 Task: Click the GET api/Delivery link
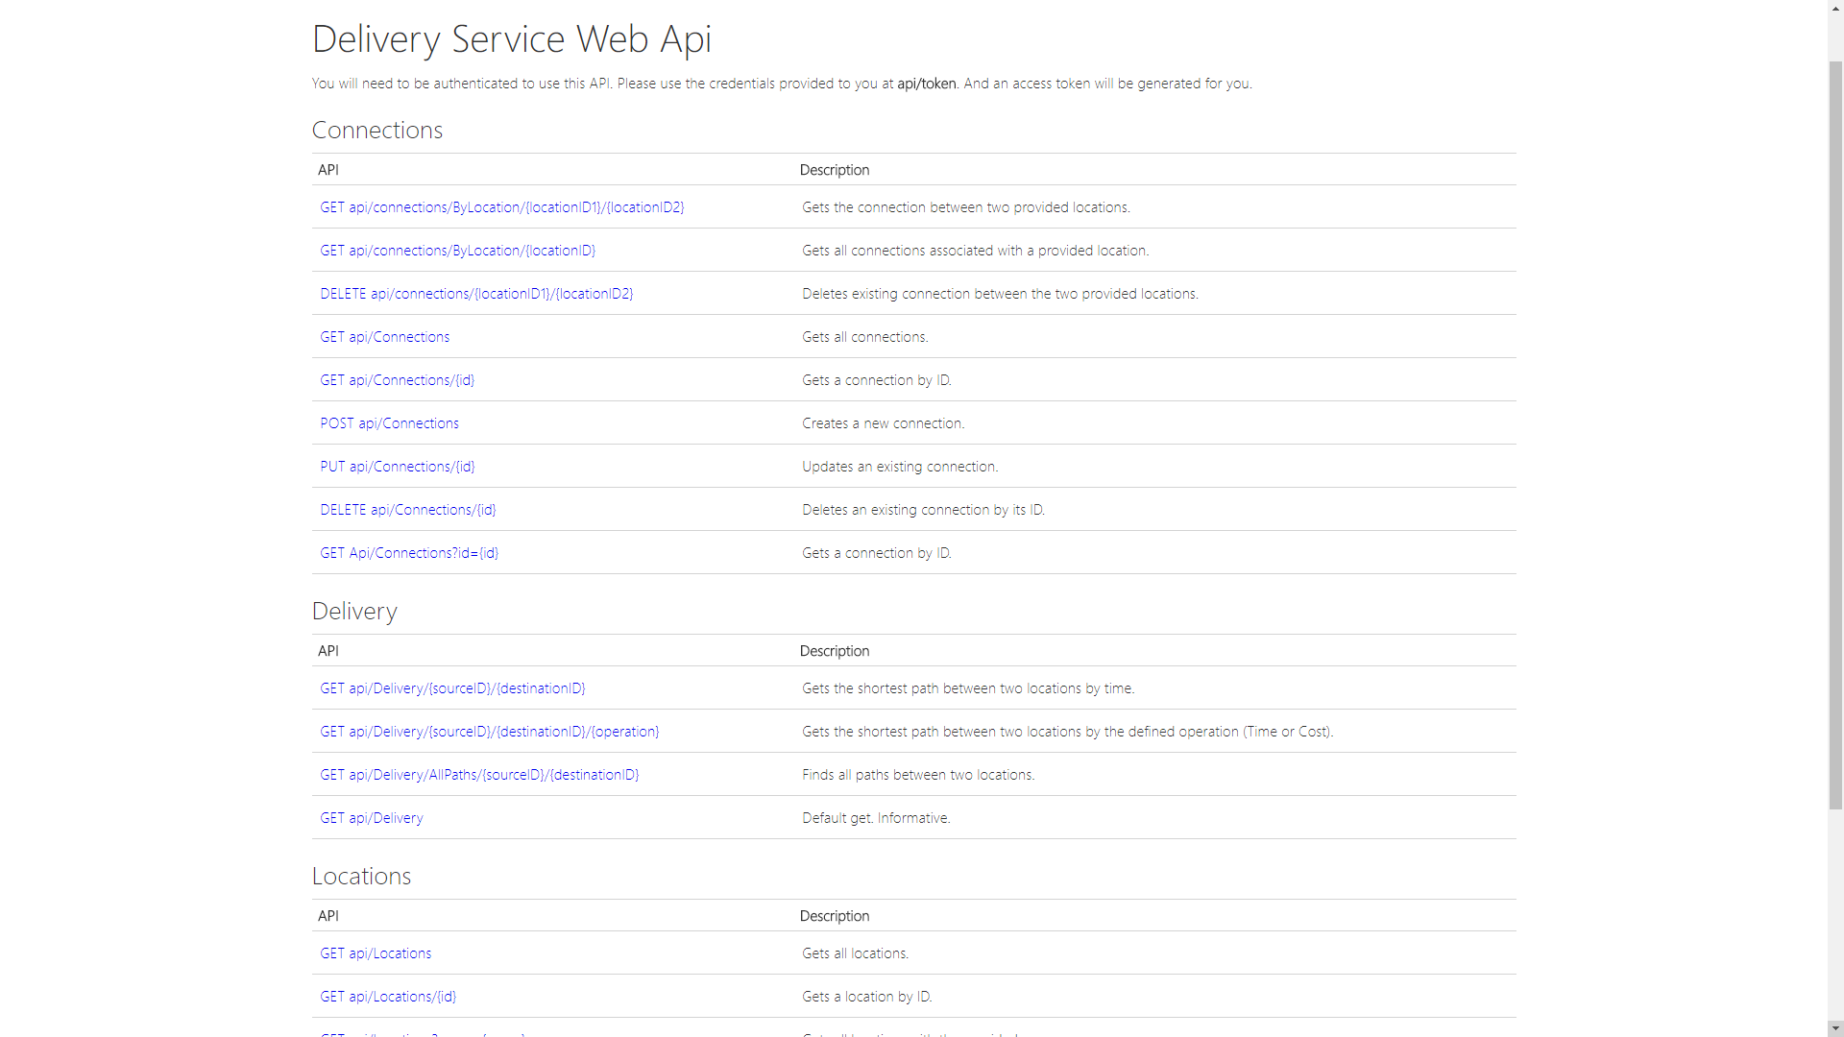coord(371,818)
